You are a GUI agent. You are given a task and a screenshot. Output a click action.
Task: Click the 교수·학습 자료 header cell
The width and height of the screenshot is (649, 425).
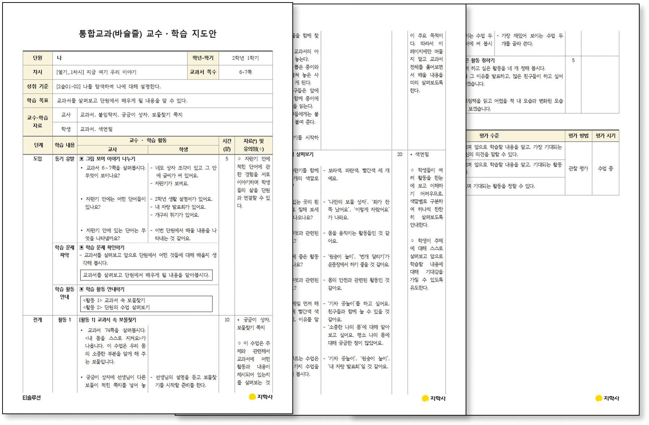click(38, 122)
